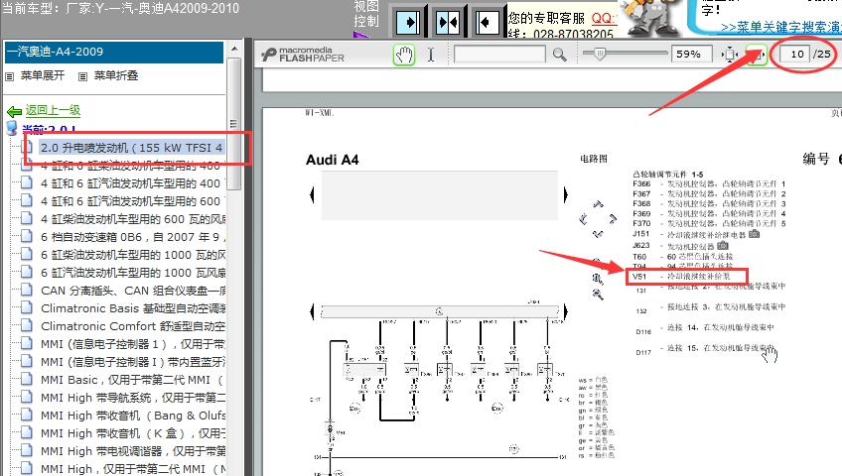
Task: Click the camera icon next to J623
Action: tap(723, 246)
